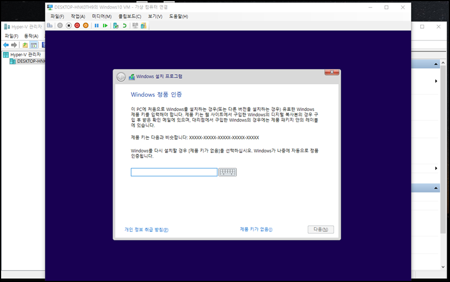
Task: Maximize the Hyper-V Manager window
Action: [422, 26]
